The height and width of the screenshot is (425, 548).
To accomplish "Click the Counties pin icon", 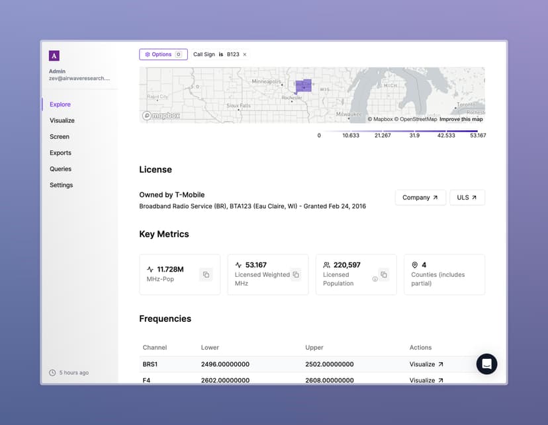I will click(x=416, y=264).
